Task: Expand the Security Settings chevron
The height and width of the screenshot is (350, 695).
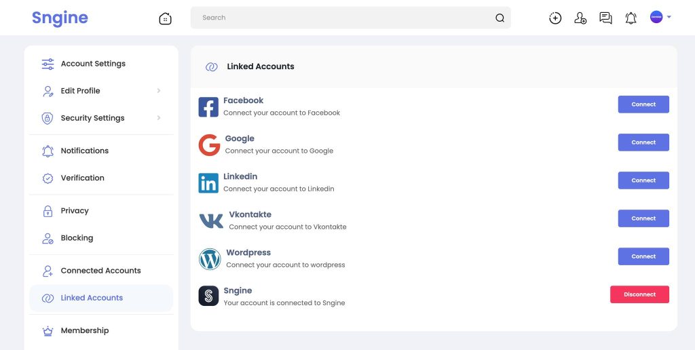Action: tap(159, 118)
